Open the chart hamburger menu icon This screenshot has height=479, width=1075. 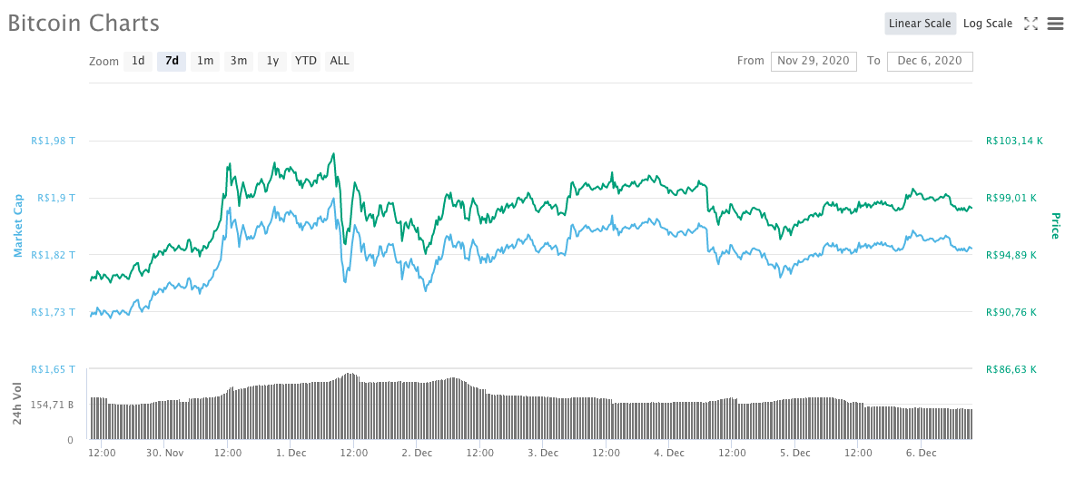click(1056, 24)
